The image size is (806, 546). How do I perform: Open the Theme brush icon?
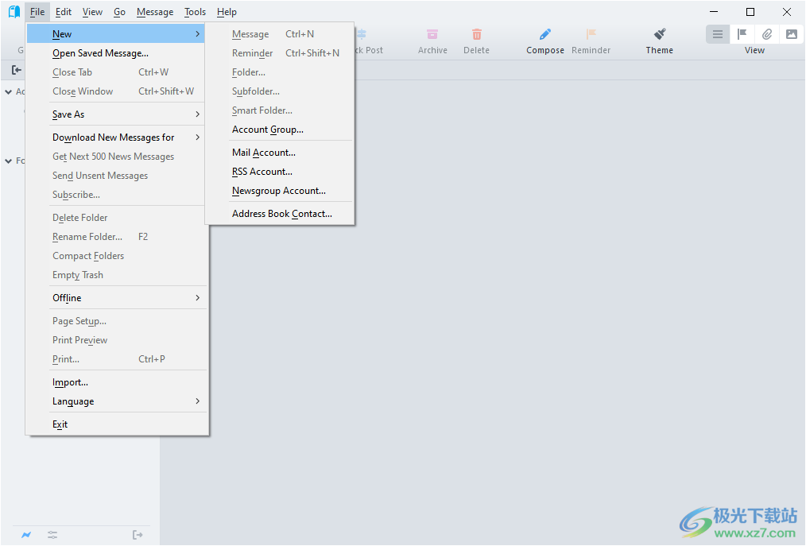click(660, 34)
